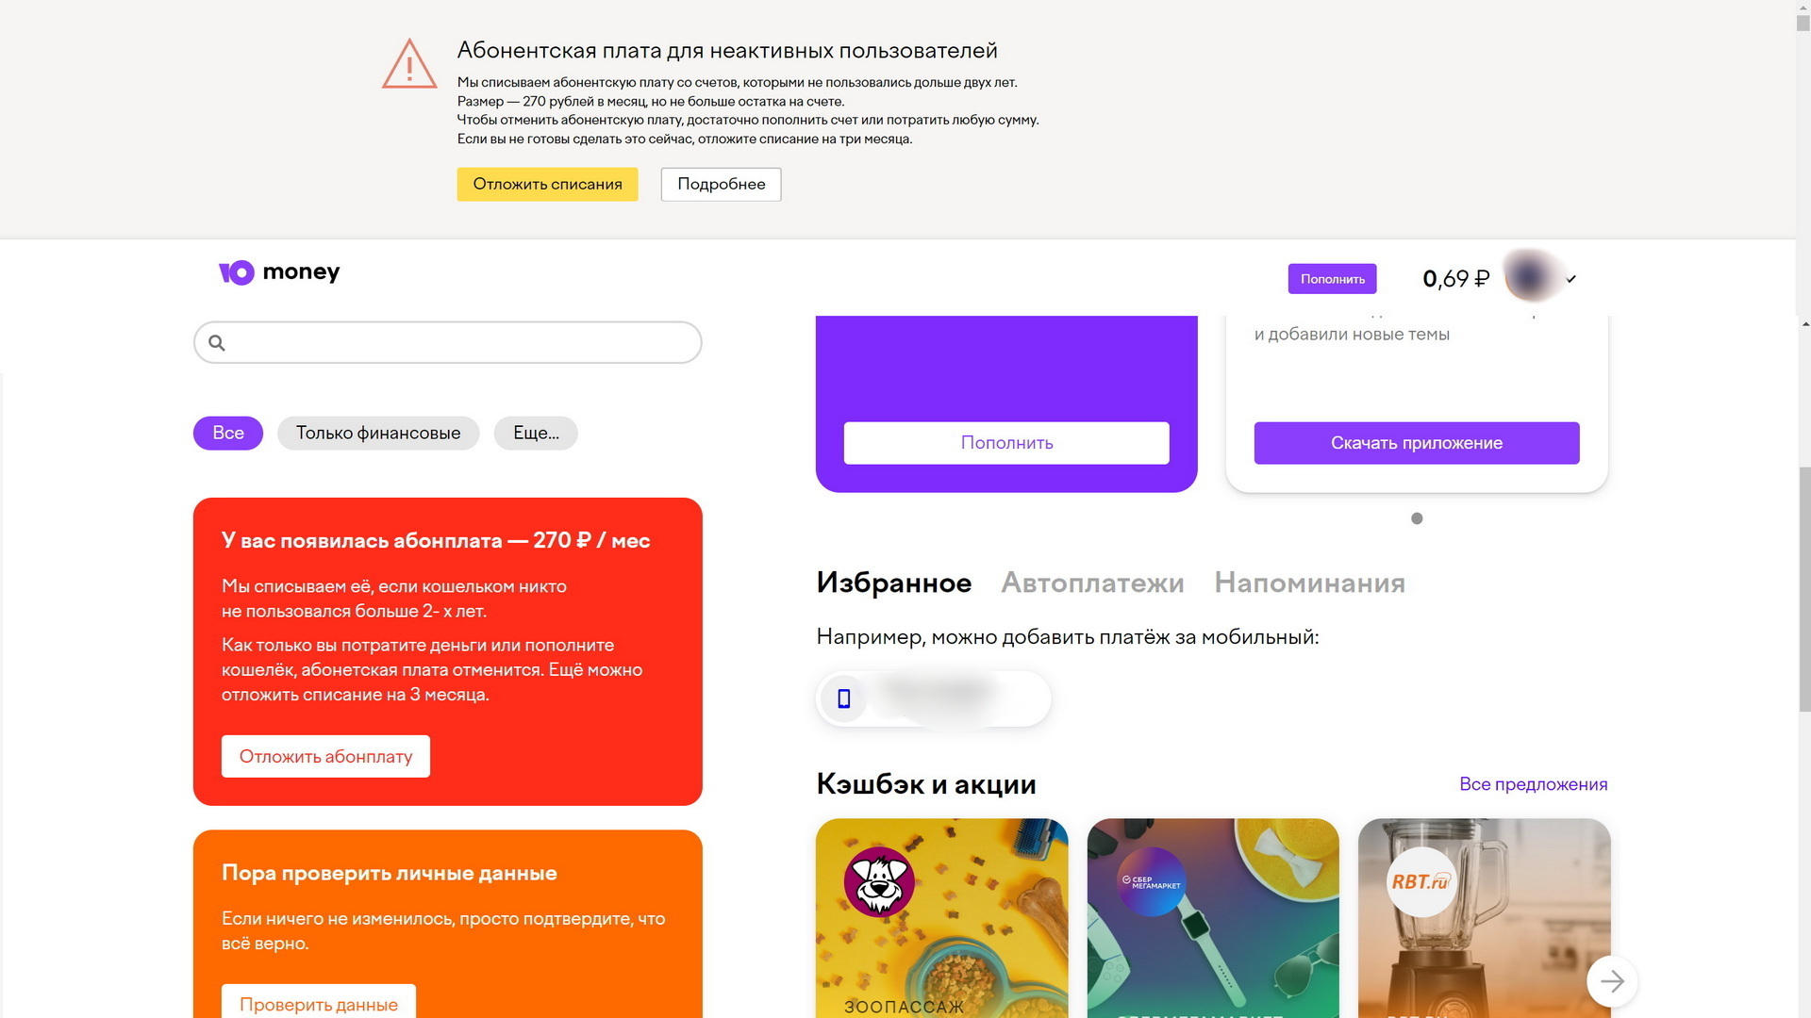Screen dimensions: 1811x1018
Task: Click the blurred profile avatar
Action: pyautogui.click(x=1531, y=277)
